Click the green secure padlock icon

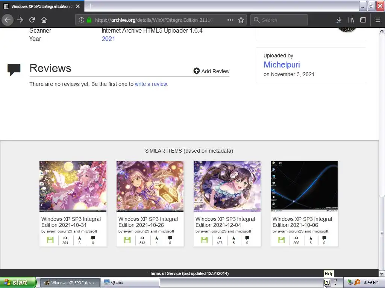pyautogui.click(x=89, y=20)
